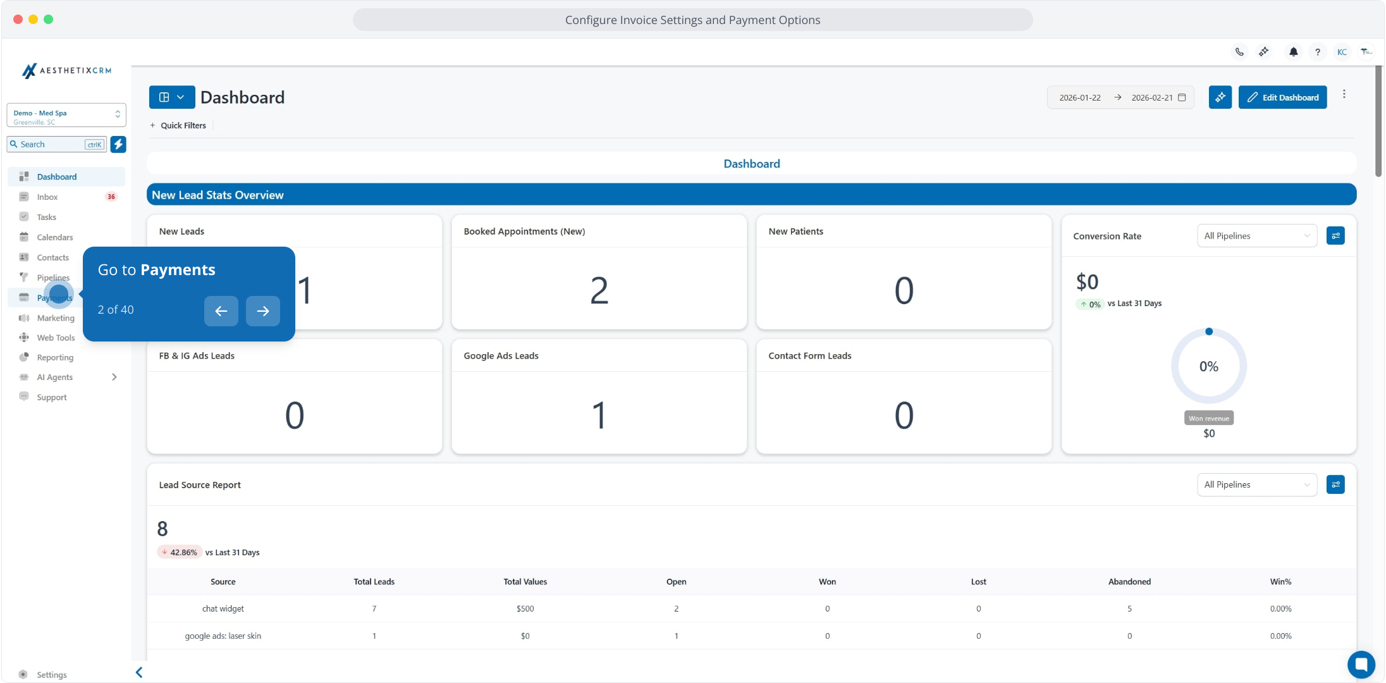Screen dimensions: 1386x683
Task: Click the lightning bolt quick actions icon
Action: (118, 144)
